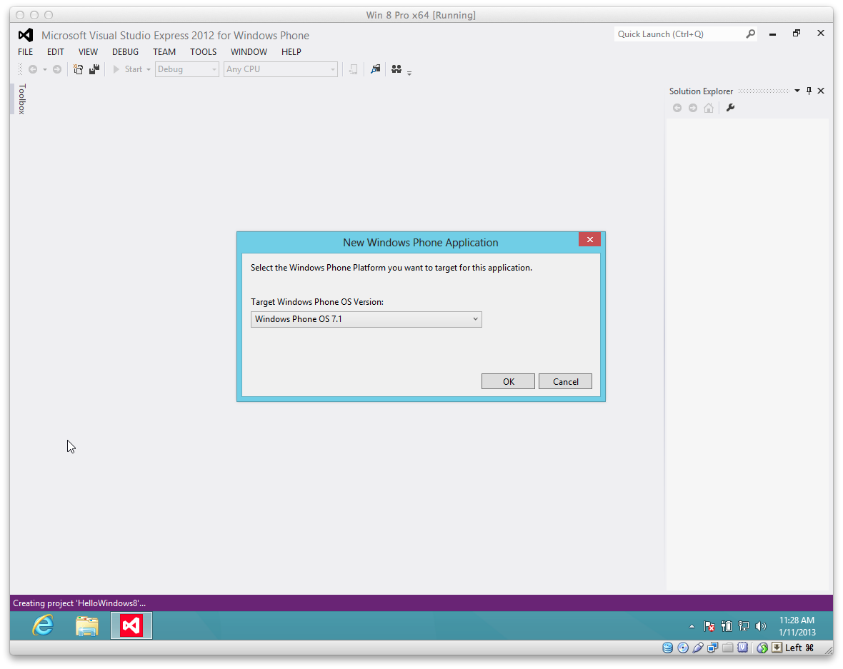Viewport: 843px width, 669px height.
Task: Close the Solution Explorer panel
Action: [821, 91]
